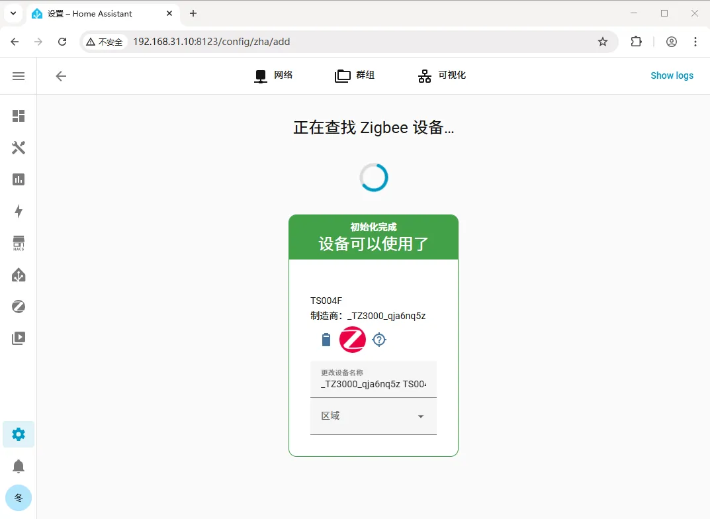
Task: Close the 设置 – Home Assistant tab
Action: 169,14
